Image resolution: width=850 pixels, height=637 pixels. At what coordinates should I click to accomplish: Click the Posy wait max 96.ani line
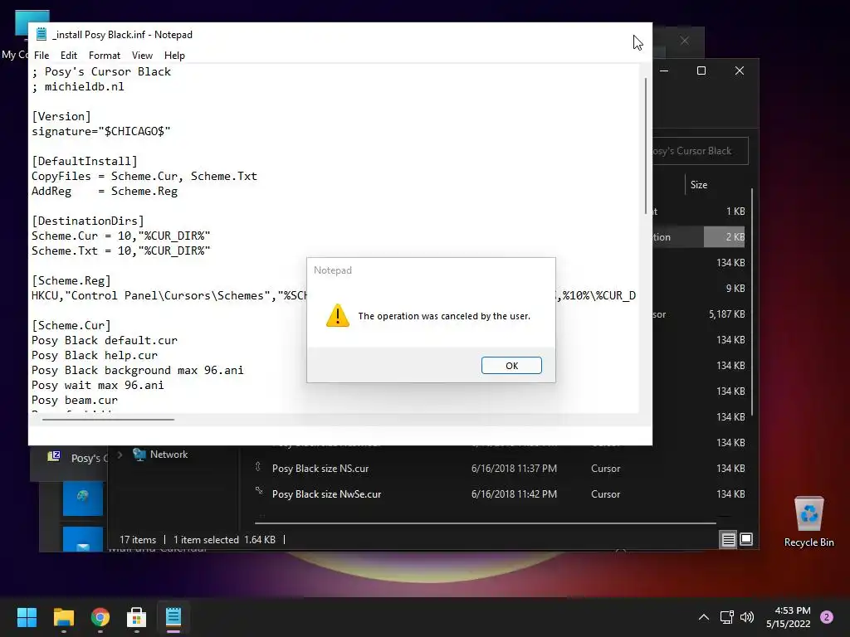pyautogui.click(x=98, y=385)
